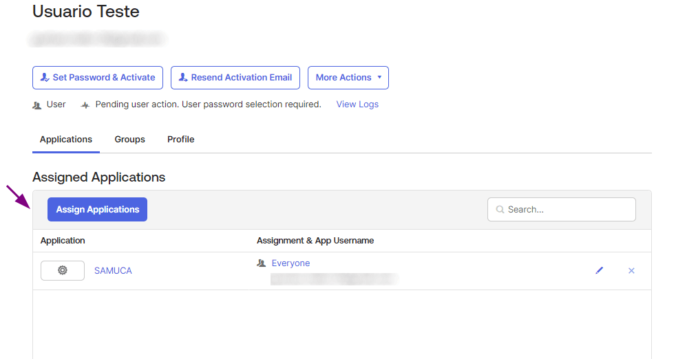This screenshot has height=359, width=676.
Task: Click the Application column header
Action: (63, 241)
